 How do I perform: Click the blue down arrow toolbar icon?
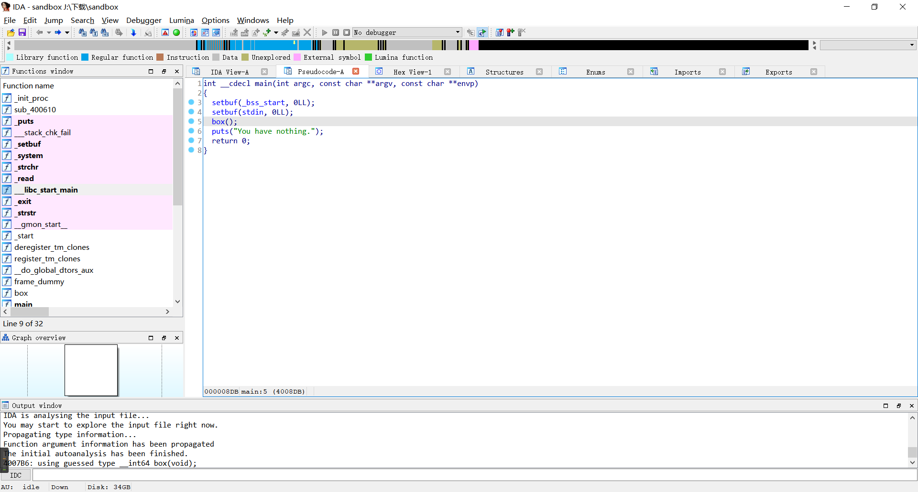pyautogui.click(x=133, y=32)
